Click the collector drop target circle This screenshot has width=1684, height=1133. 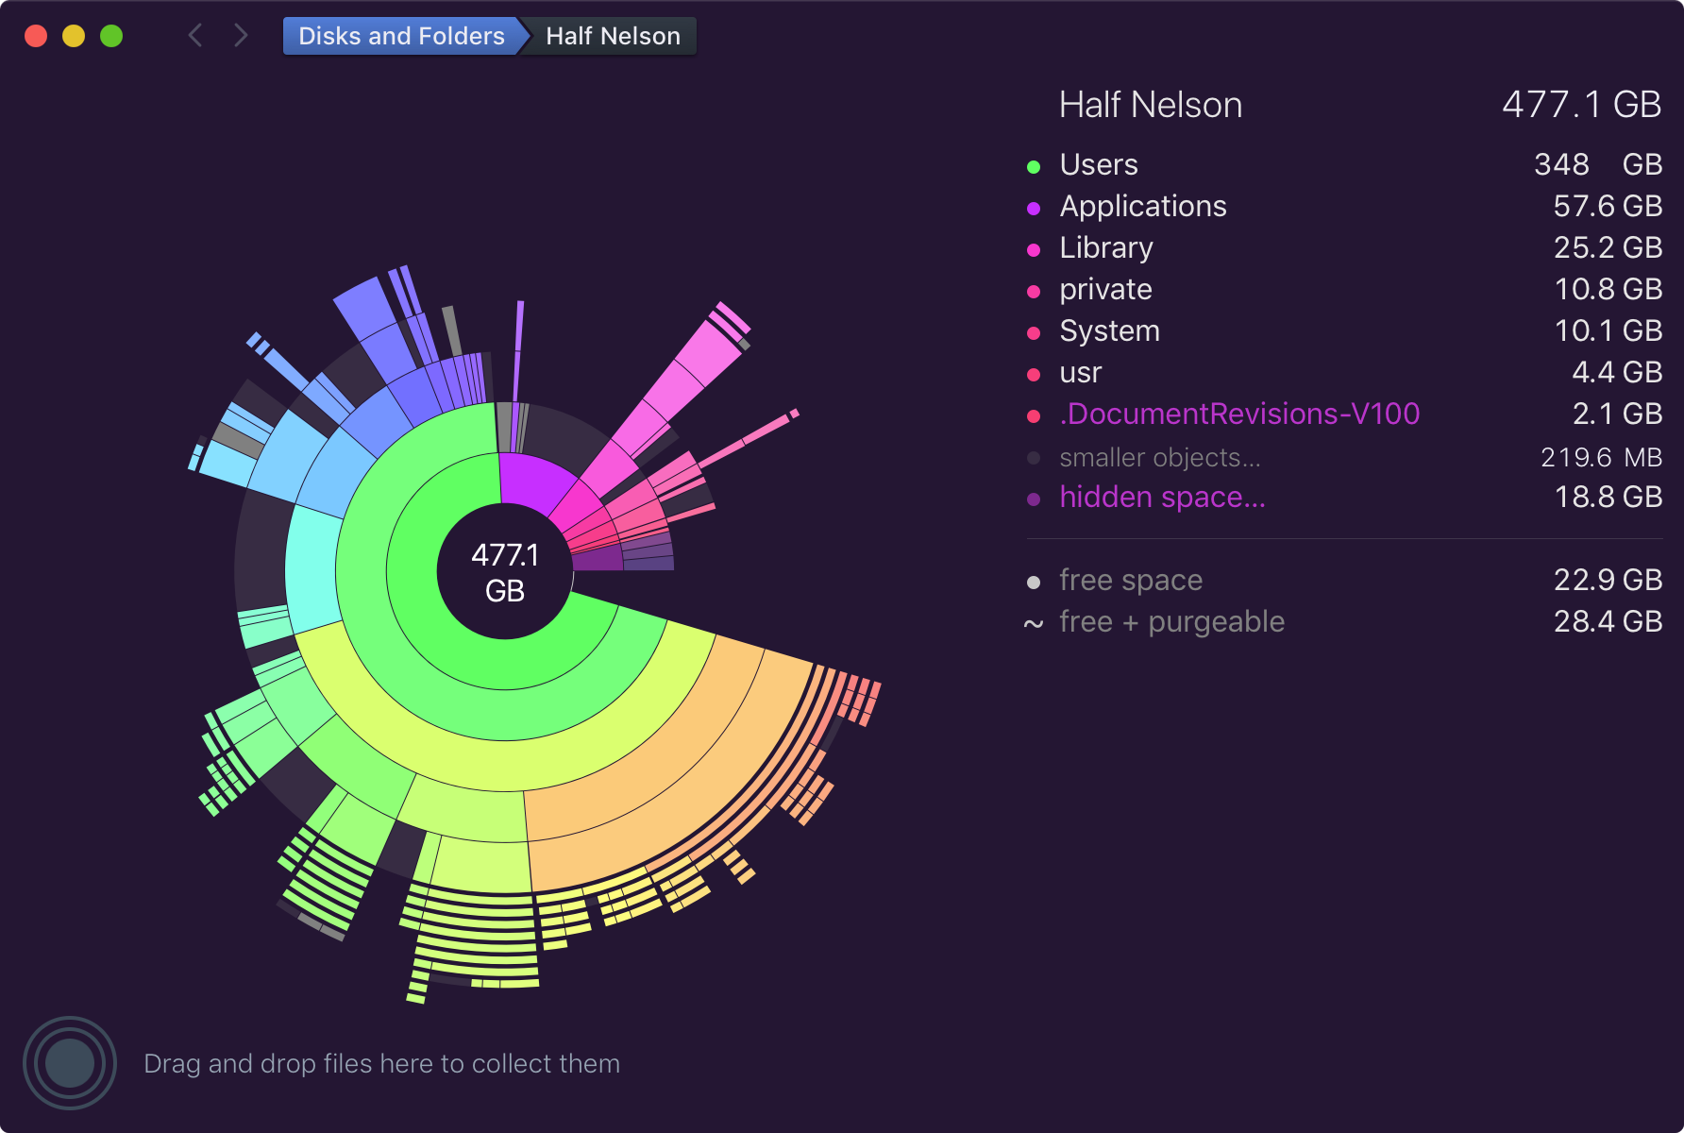tap(70, 1063)
